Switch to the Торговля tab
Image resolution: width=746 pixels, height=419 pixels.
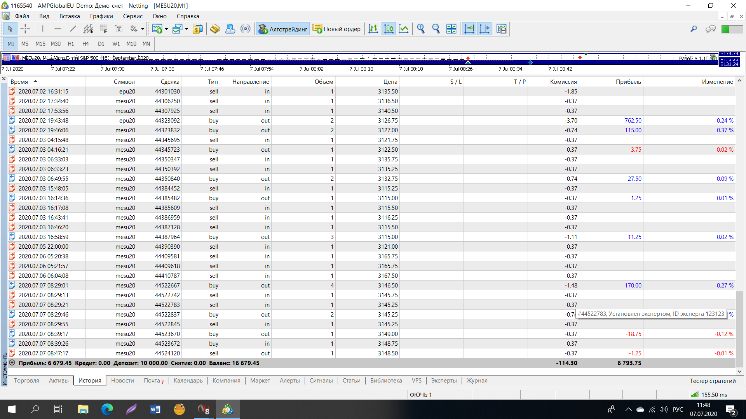(26, 381)
